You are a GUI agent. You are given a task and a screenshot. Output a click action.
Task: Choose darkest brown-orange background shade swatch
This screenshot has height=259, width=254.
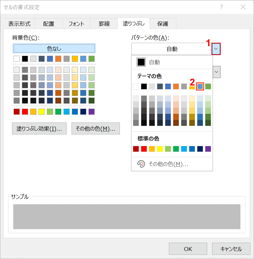(x=58, y=100)
